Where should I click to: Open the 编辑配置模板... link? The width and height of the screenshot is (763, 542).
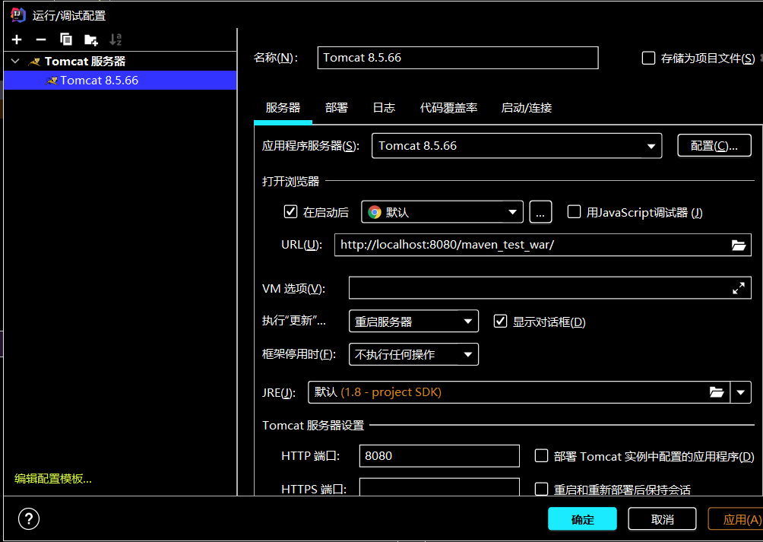53,478
